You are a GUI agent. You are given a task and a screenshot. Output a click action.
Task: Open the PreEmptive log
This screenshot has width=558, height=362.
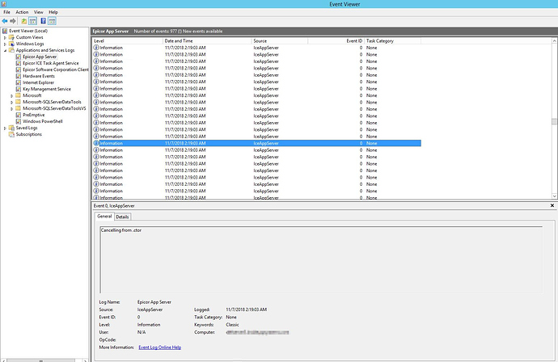(34, 115)
